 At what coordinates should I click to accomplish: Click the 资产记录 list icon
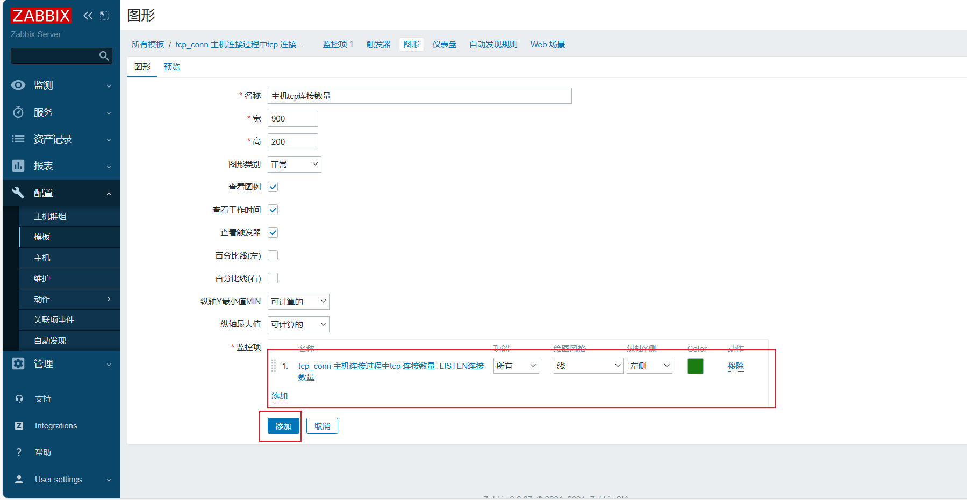click(18, 139)
